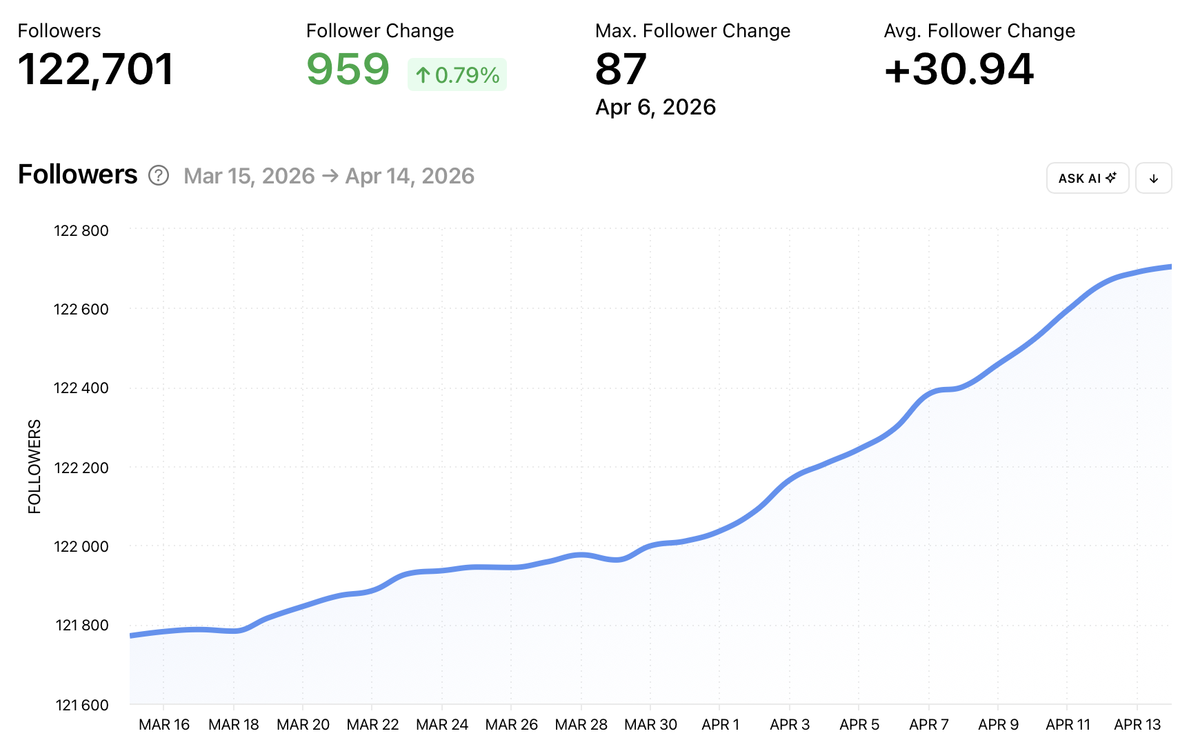Click the Apr 6, 2026 date label
The width and height of the screenshot is (1189, 749).
point(655,107)
